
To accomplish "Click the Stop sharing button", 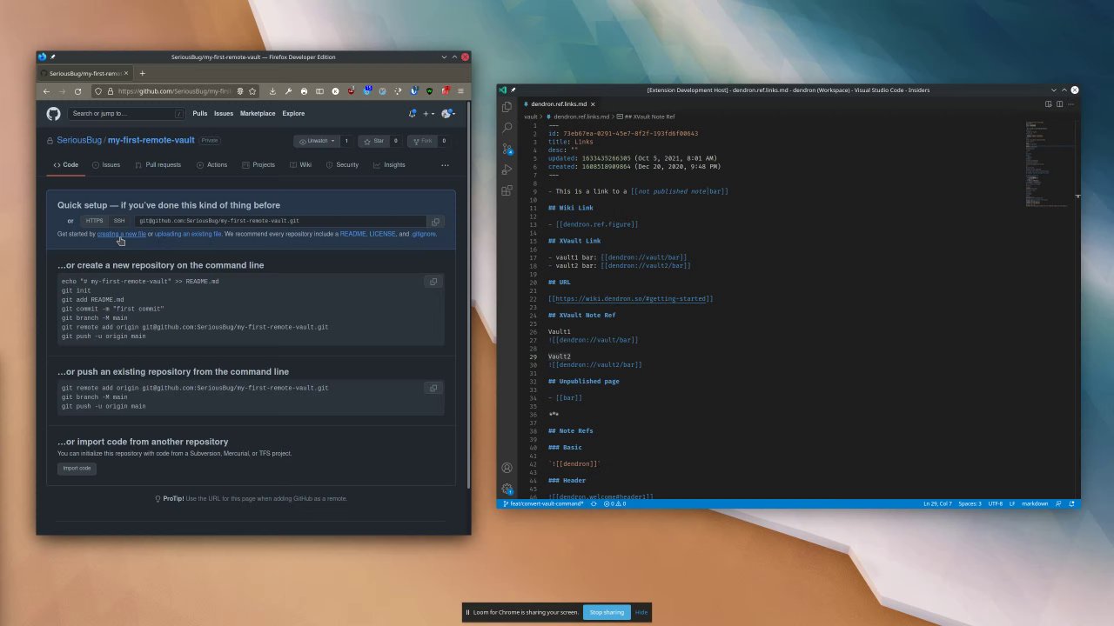I will click(607, 612).
